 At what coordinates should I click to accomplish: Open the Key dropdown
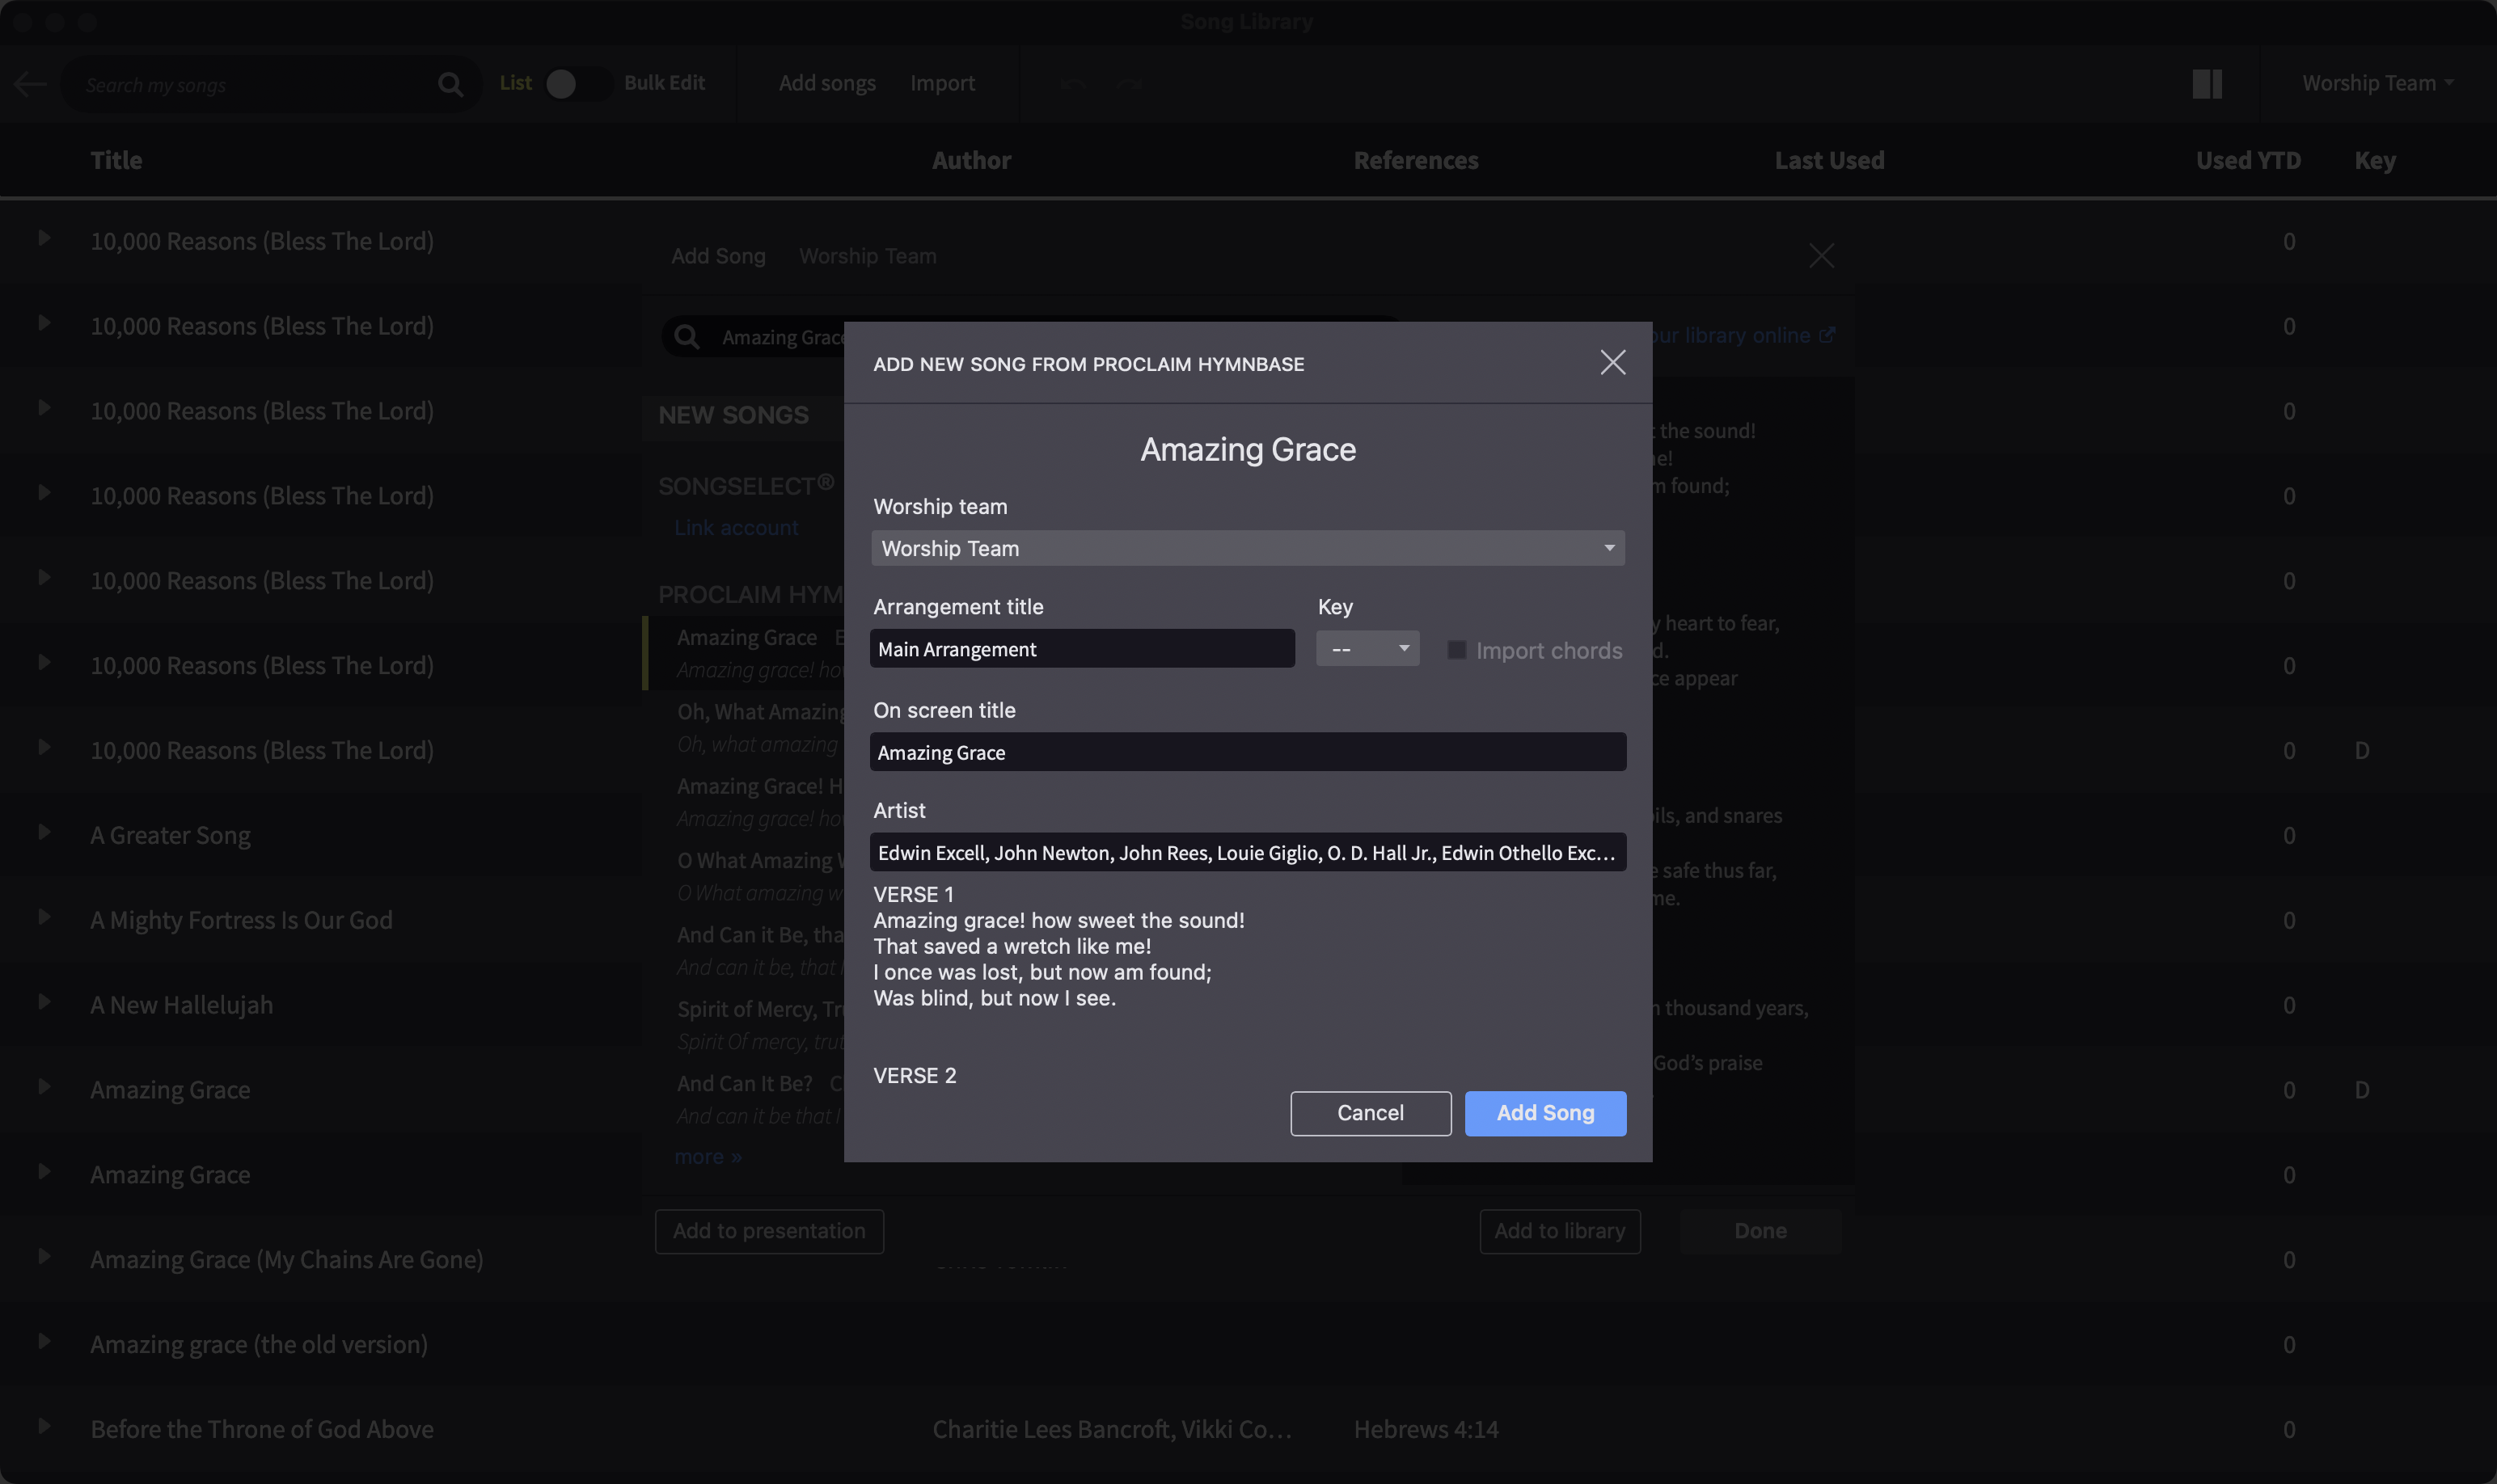[1367, 649]
